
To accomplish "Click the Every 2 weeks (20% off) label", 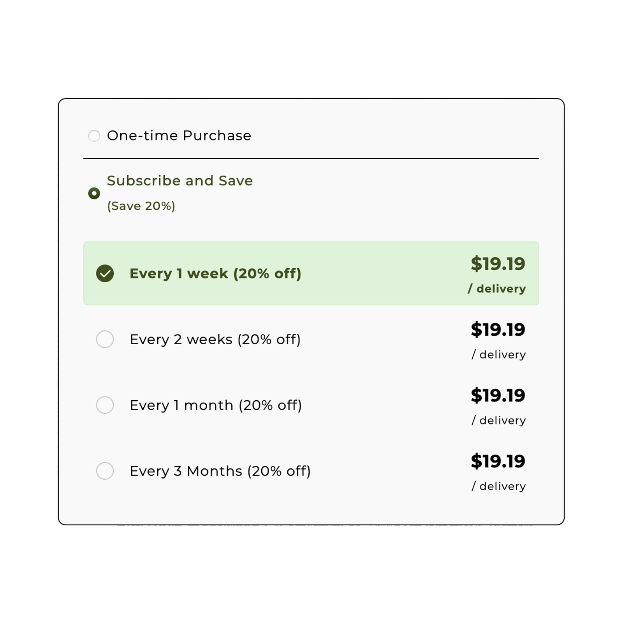I will tap(215, 339).
